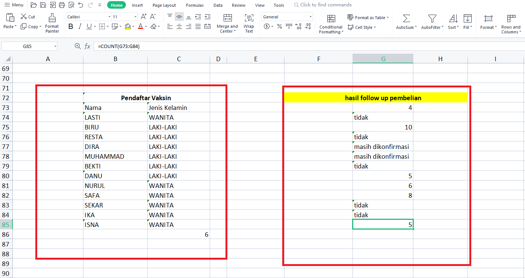The image size is (525, 278).
Task: Open the General number format dropdown
Action: point(310,17)
